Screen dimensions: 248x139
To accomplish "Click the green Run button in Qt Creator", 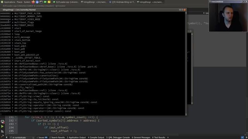I will 2,126.
